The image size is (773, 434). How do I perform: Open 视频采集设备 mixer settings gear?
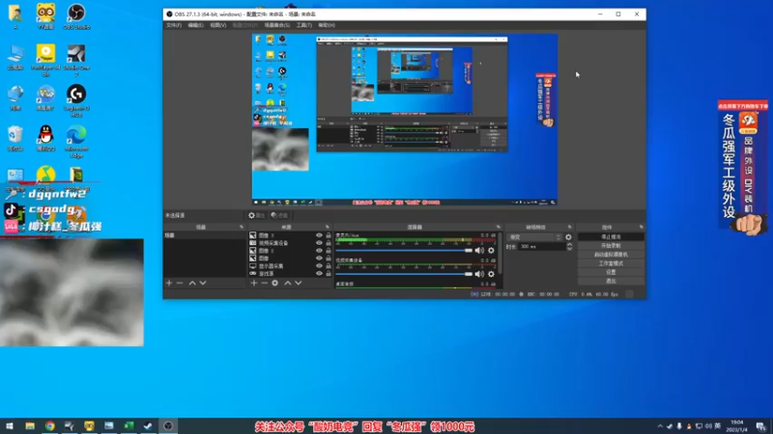coord(491,274)
